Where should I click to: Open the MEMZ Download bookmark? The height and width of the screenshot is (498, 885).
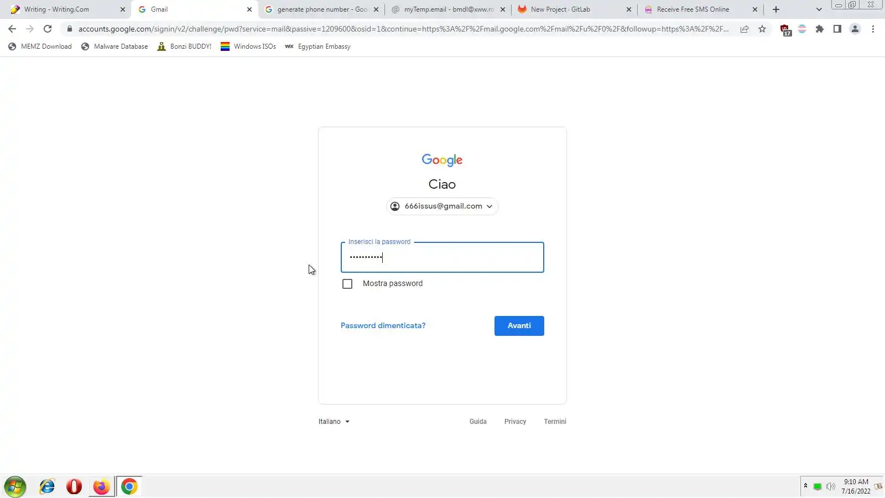40,46
